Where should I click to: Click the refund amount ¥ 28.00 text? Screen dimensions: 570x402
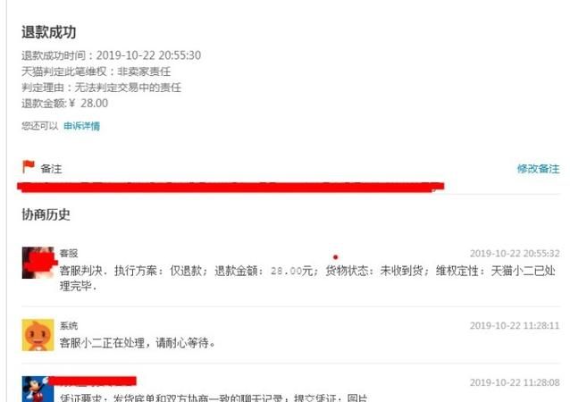[x=88, y=104]
